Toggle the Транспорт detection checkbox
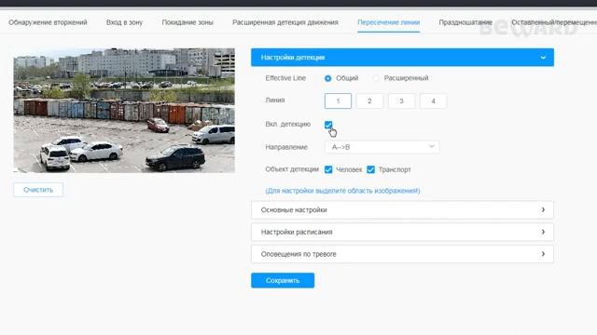 pos(370,169)
